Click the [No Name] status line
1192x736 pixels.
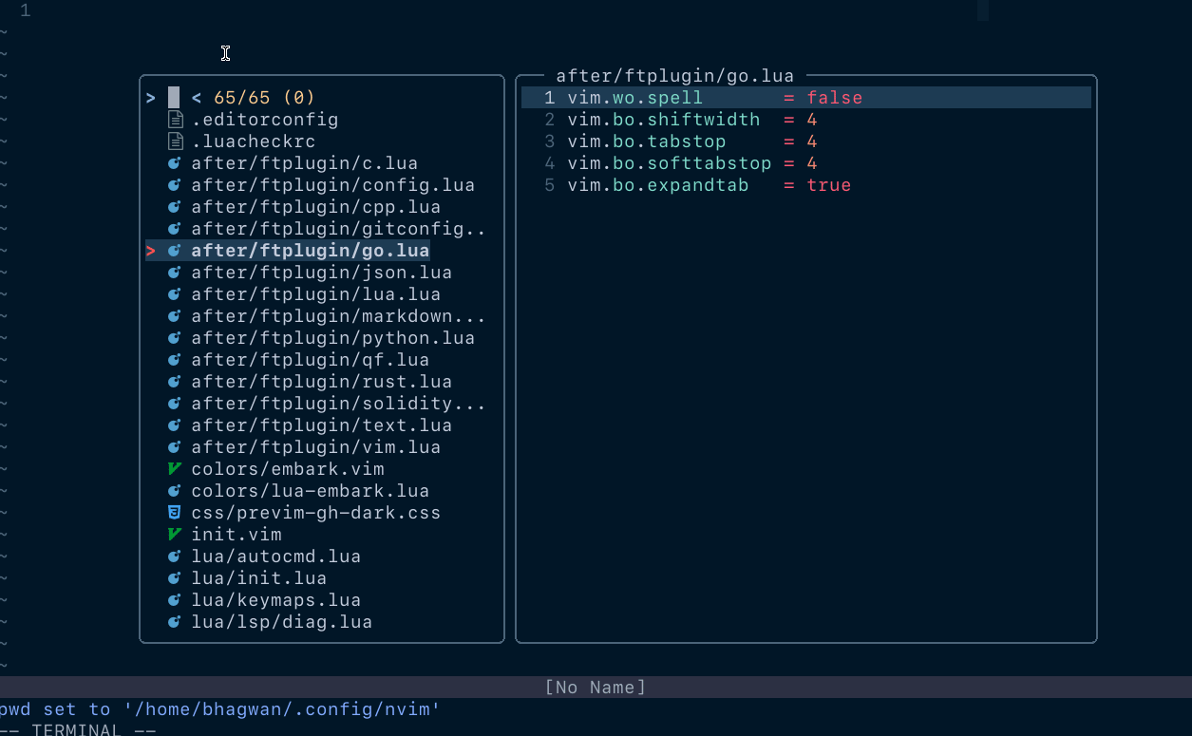point(596,688)
